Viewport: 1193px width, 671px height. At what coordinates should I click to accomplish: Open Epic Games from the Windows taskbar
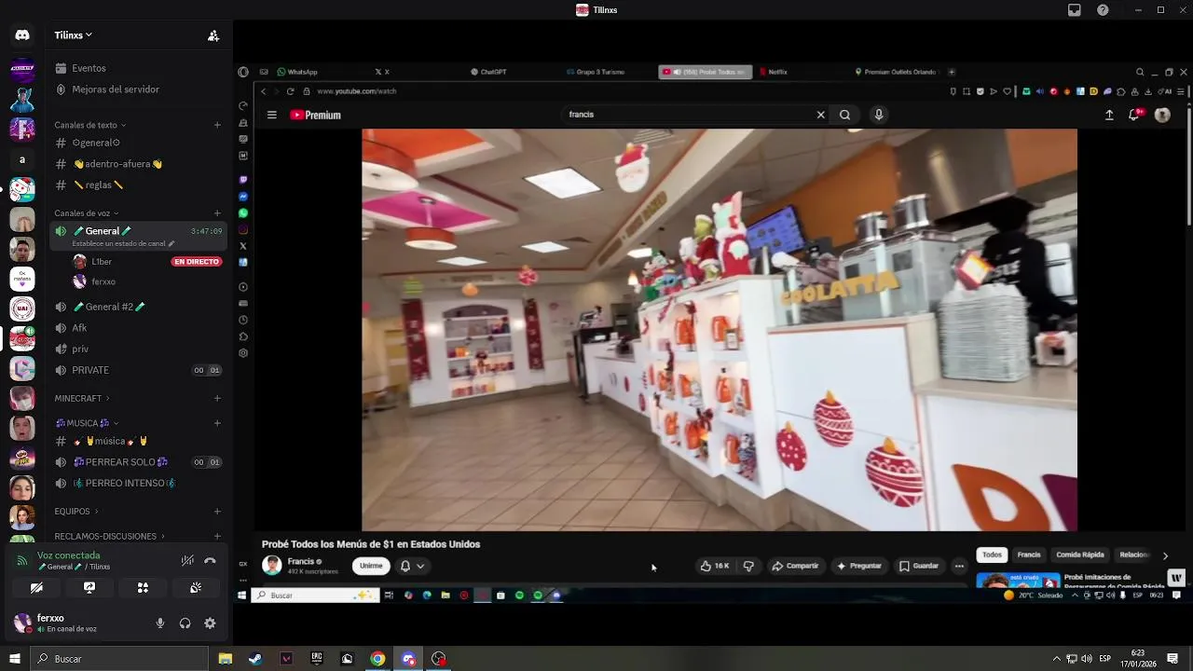click(x=317, y=659)
